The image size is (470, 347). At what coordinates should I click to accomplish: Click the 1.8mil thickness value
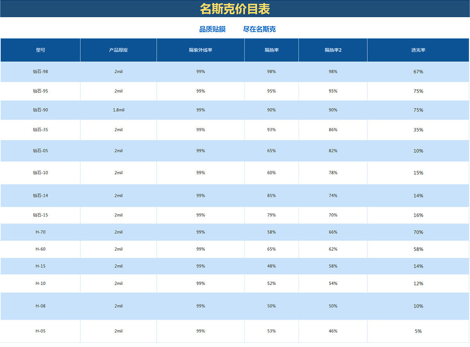click(x=119, y=110)
